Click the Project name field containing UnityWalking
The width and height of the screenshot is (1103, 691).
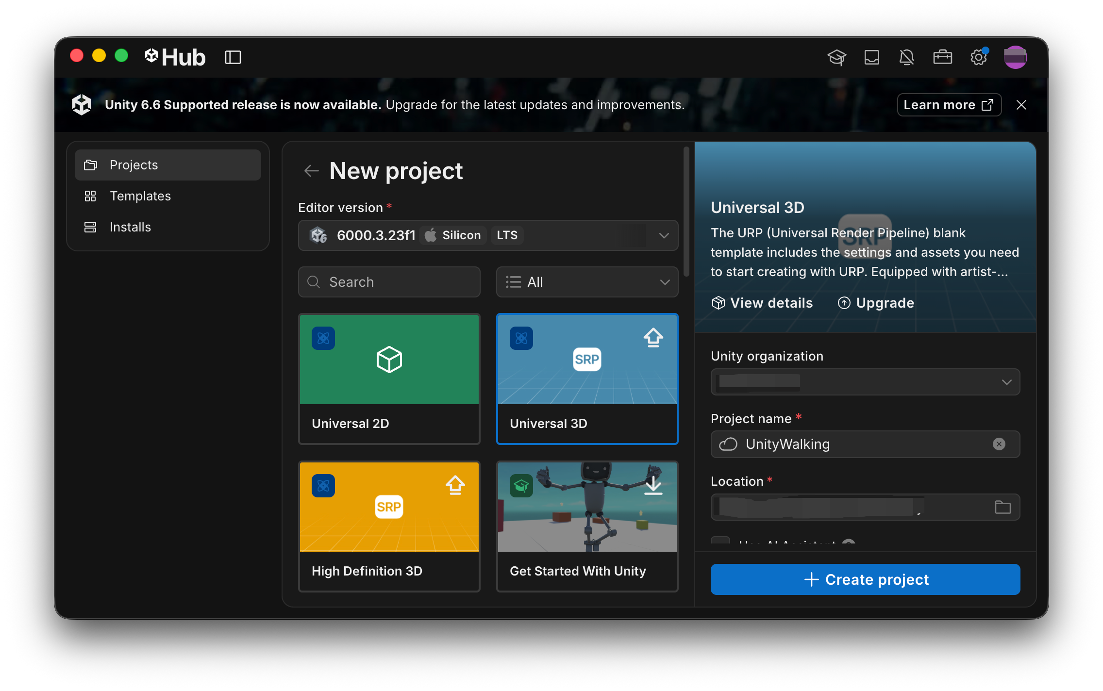(x=865, y=444)
